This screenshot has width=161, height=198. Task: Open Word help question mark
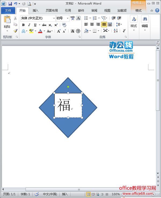click(x=157, y=10)
